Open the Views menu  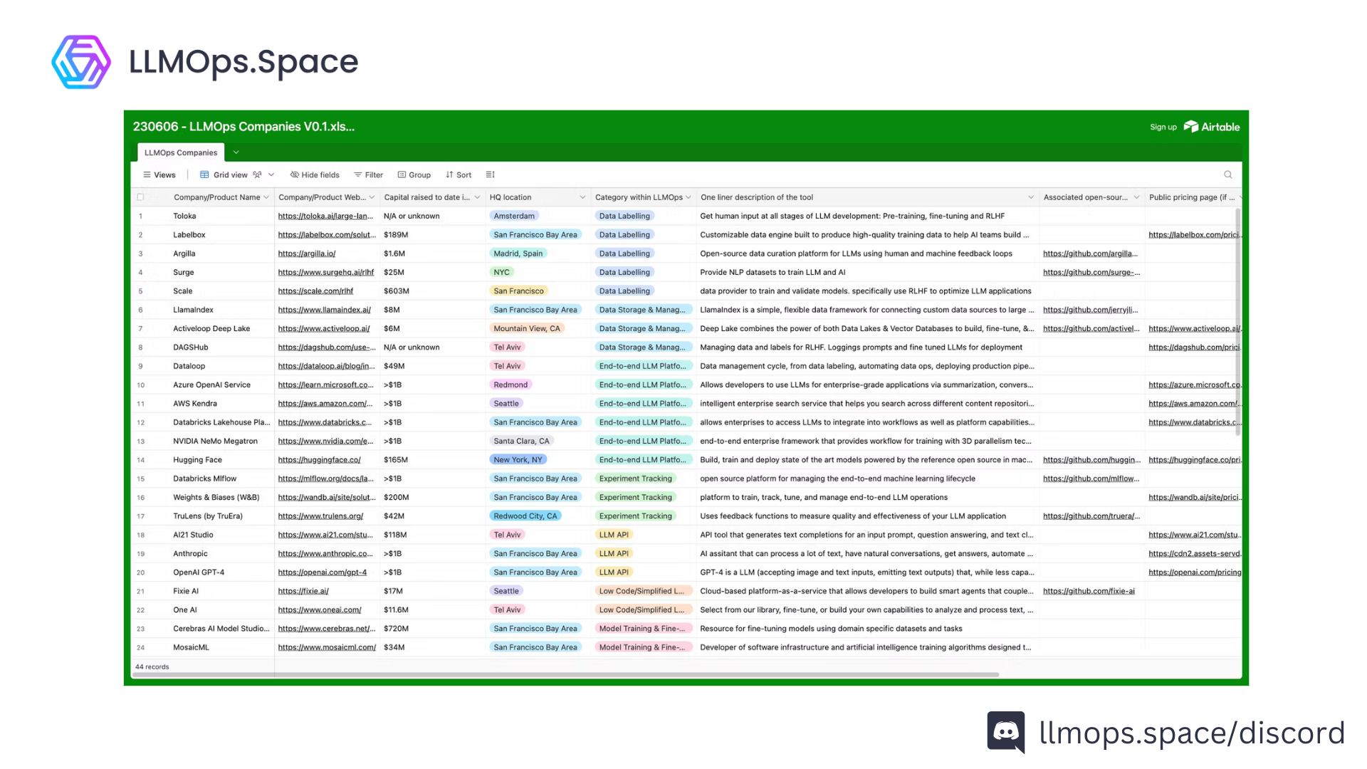click(159, 175)
